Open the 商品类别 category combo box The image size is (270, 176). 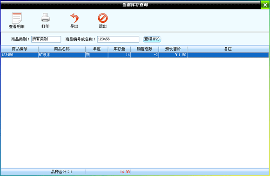tap(46, 39)
